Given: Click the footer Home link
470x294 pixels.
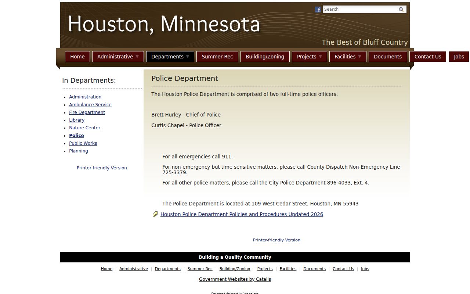Looking at the screenshot, I should coord(106,269).
